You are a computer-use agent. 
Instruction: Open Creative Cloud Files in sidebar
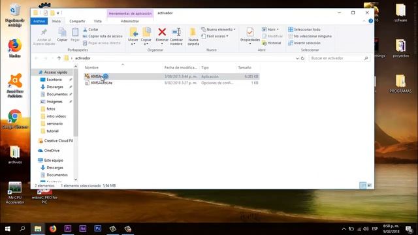point(56,141)
